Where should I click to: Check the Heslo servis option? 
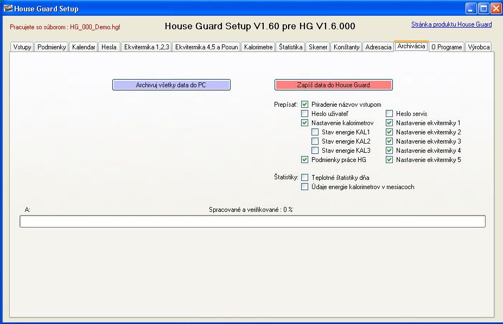(390, 114)
